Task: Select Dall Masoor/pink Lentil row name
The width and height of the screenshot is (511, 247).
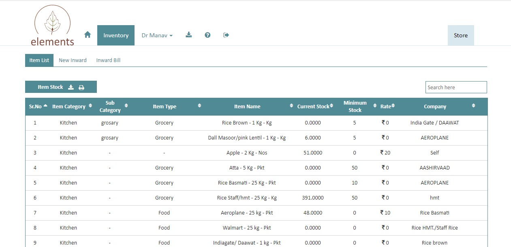Action: (247, 138)
